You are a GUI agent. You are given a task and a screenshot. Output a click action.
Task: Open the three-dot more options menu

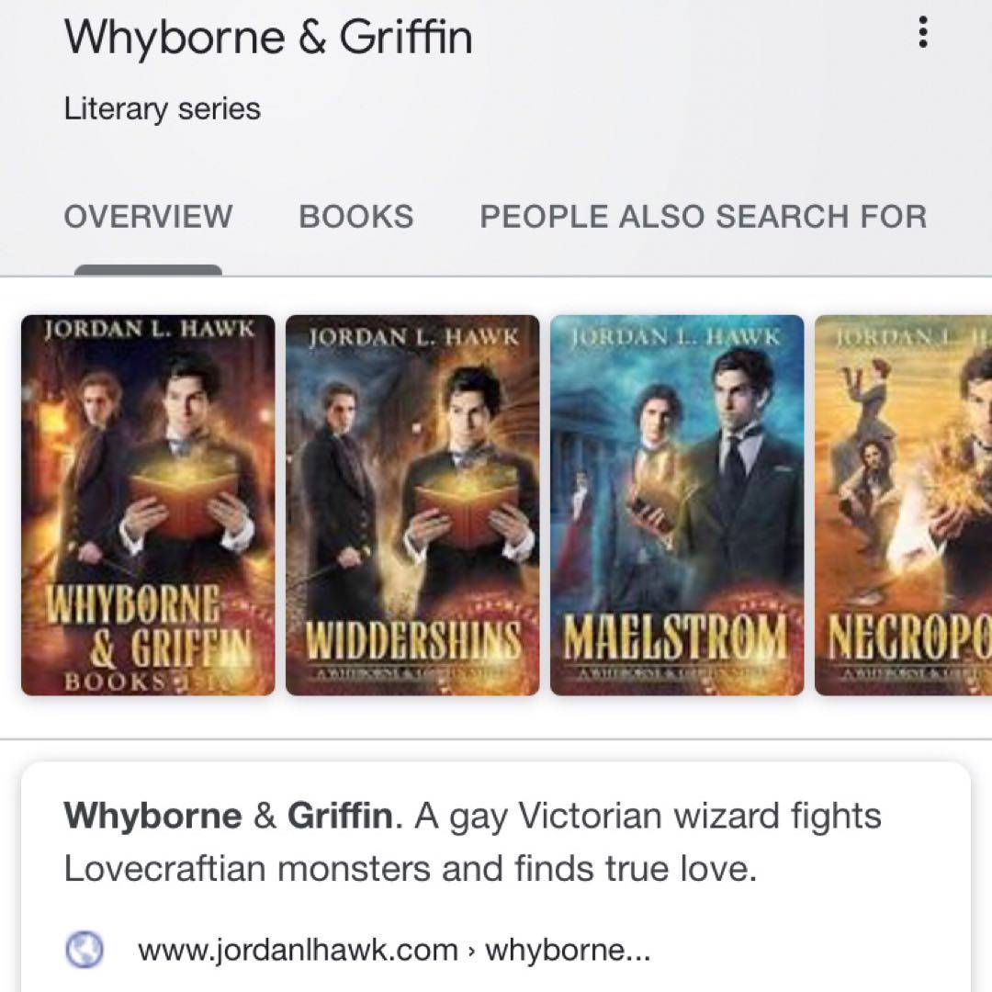pyautogui.click(x=923, y=31)
